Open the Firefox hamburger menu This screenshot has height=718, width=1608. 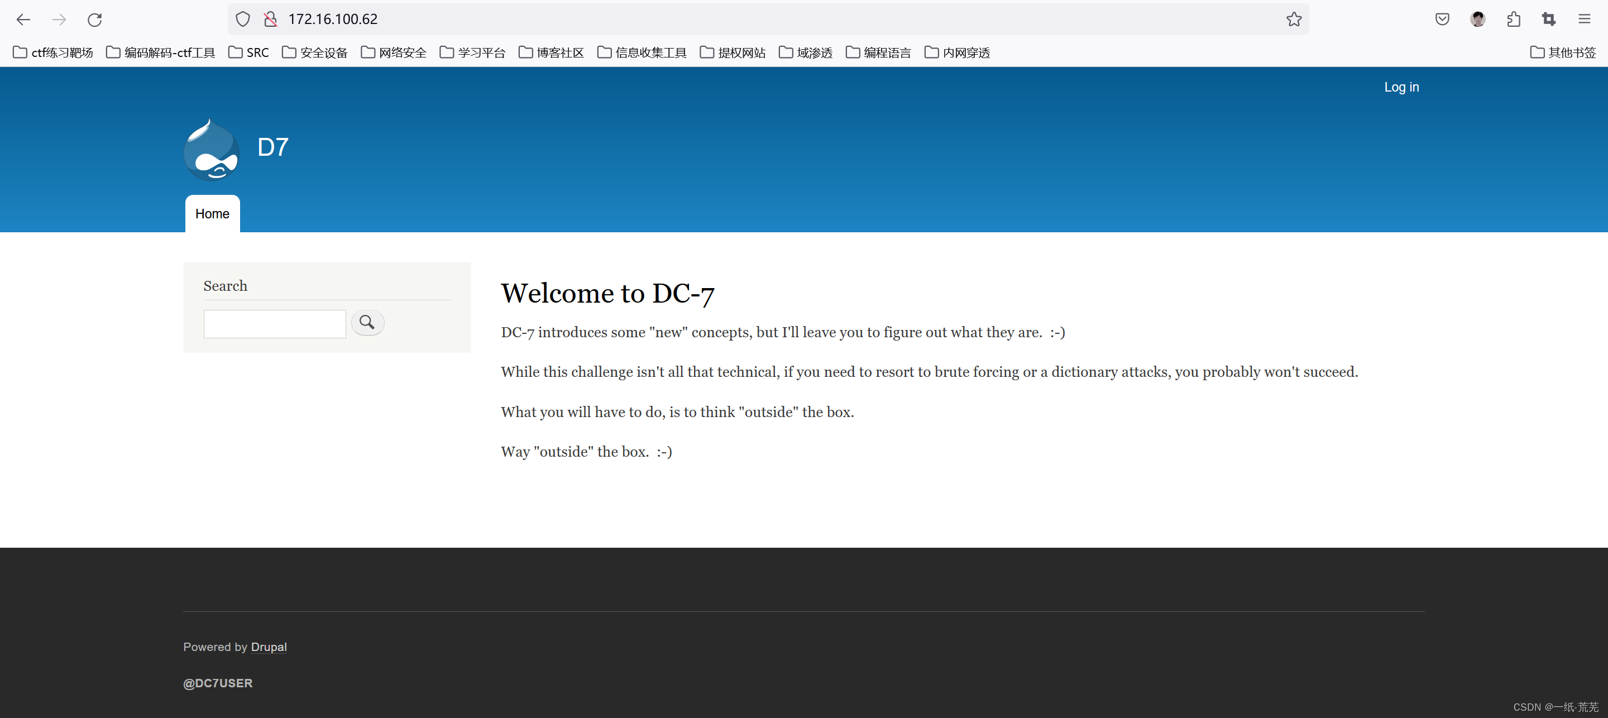coord(1585,20)
